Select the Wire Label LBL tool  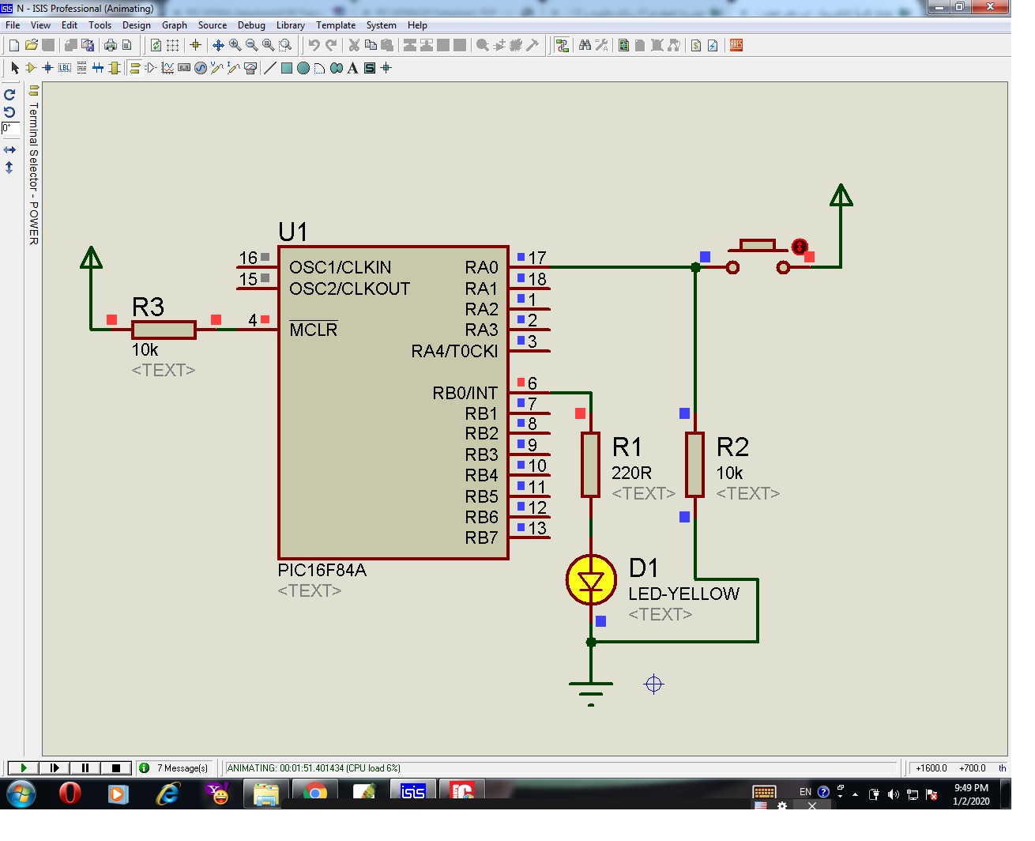click(x=65, y=68)
